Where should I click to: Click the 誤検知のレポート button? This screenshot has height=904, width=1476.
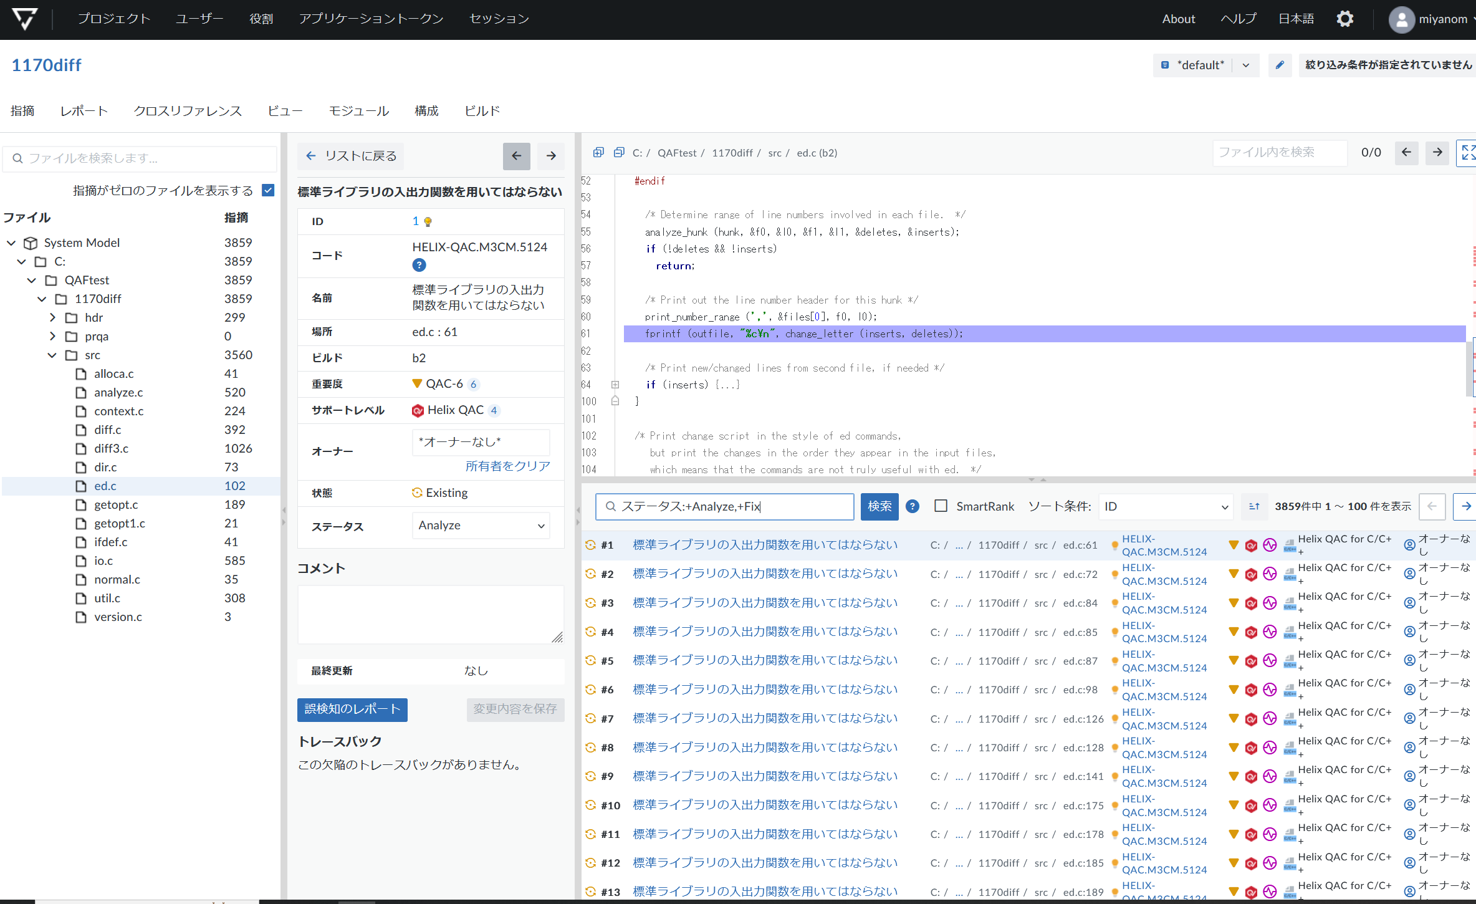(x=352, y=709)
